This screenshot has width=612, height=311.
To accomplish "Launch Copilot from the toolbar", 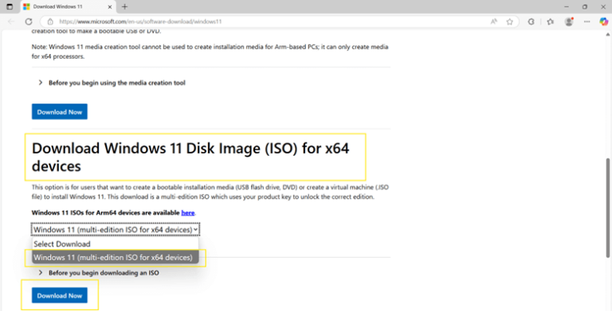I will click(603, 21).
